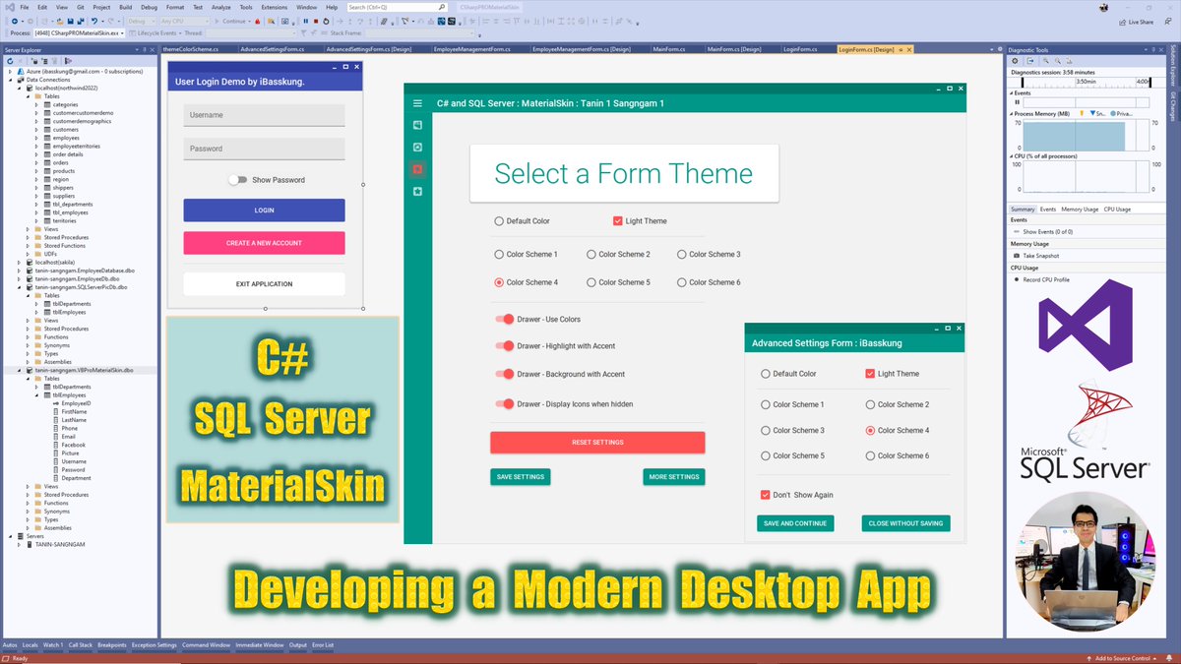The image size is (1181, 664).
Task: Open the Memory Usage tab in Diagnostic Tools
Action: [1080, 210]
